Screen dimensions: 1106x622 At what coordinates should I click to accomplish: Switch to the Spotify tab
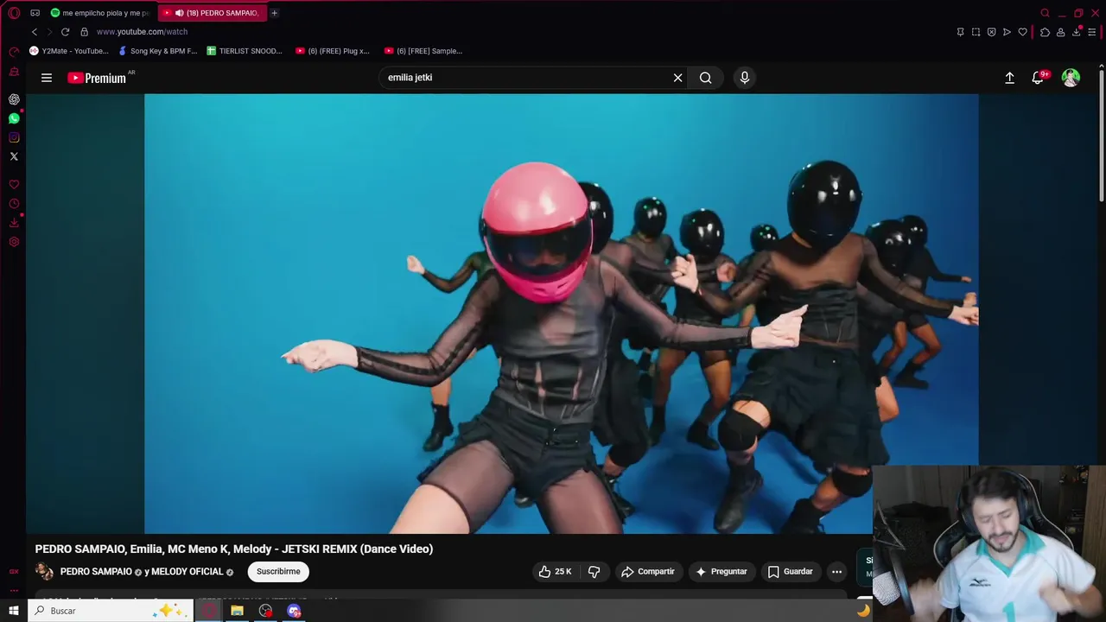(99, 13)
